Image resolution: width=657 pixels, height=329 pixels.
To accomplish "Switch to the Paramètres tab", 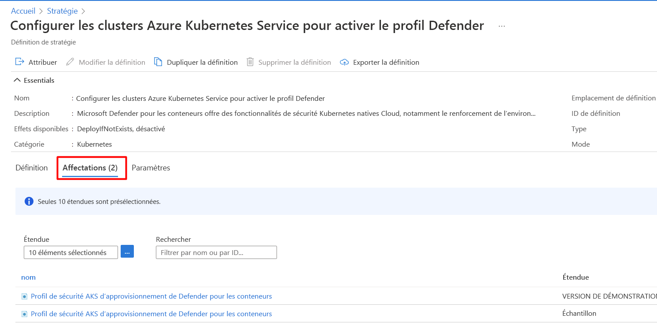I will 151,168.
